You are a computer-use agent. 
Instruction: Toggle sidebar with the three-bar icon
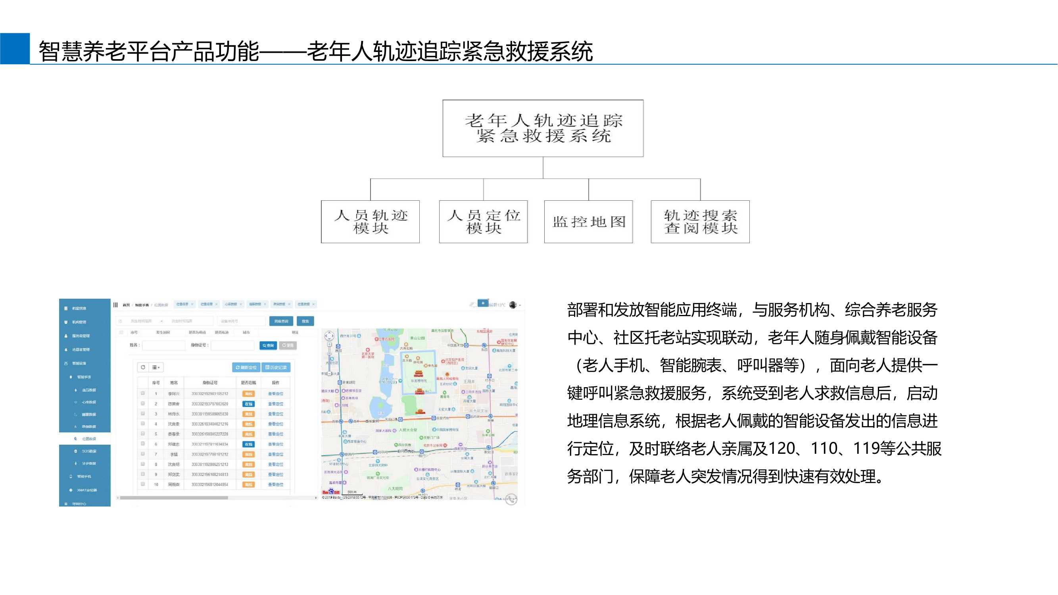[x=116, y=305]
